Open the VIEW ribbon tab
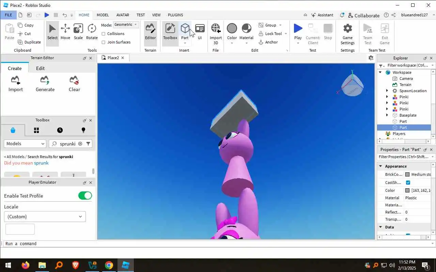This screenshot has height=272, width=436. [x=156, y=15]
